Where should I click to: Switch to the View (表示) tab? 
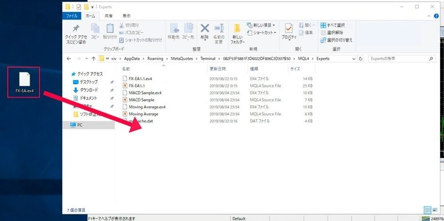click(127, 16)
